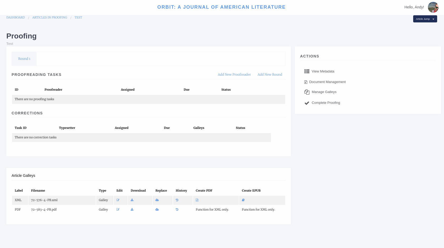Viewport: 444px width, 248px height.
Task: Open the user profile avatar
Action: click(433, 7)
